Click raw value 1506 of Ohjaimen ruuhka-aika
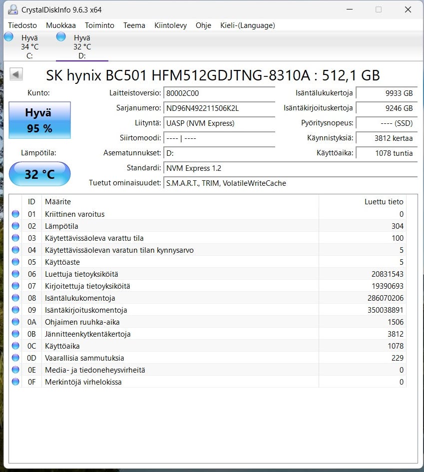Viewport: 424px width, 472px height. click(396, 322)
